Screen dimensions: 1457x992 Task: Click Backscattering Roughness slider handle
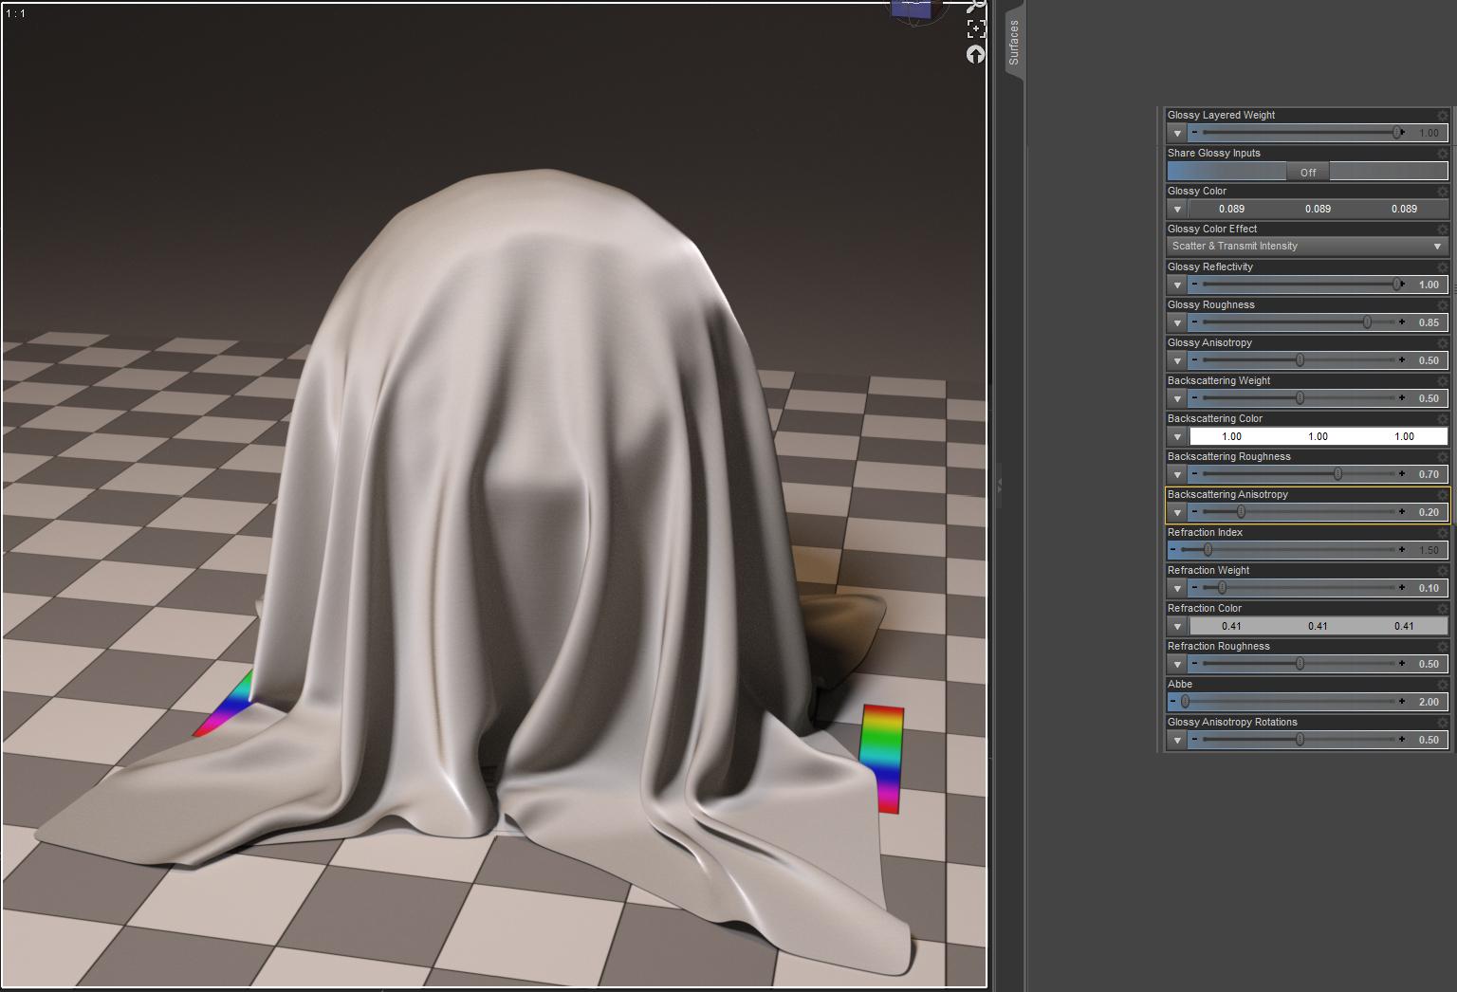coord(1337,474)
